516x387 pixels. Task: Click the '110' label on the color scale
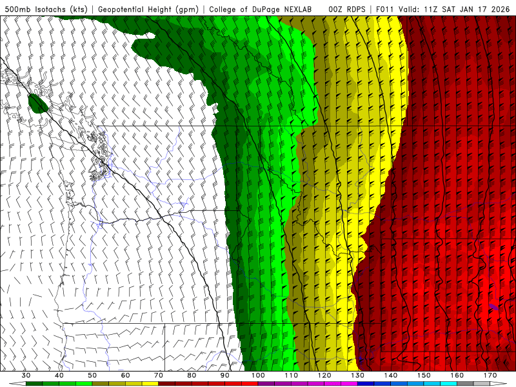pyautogui.click(x=292, y=375)
